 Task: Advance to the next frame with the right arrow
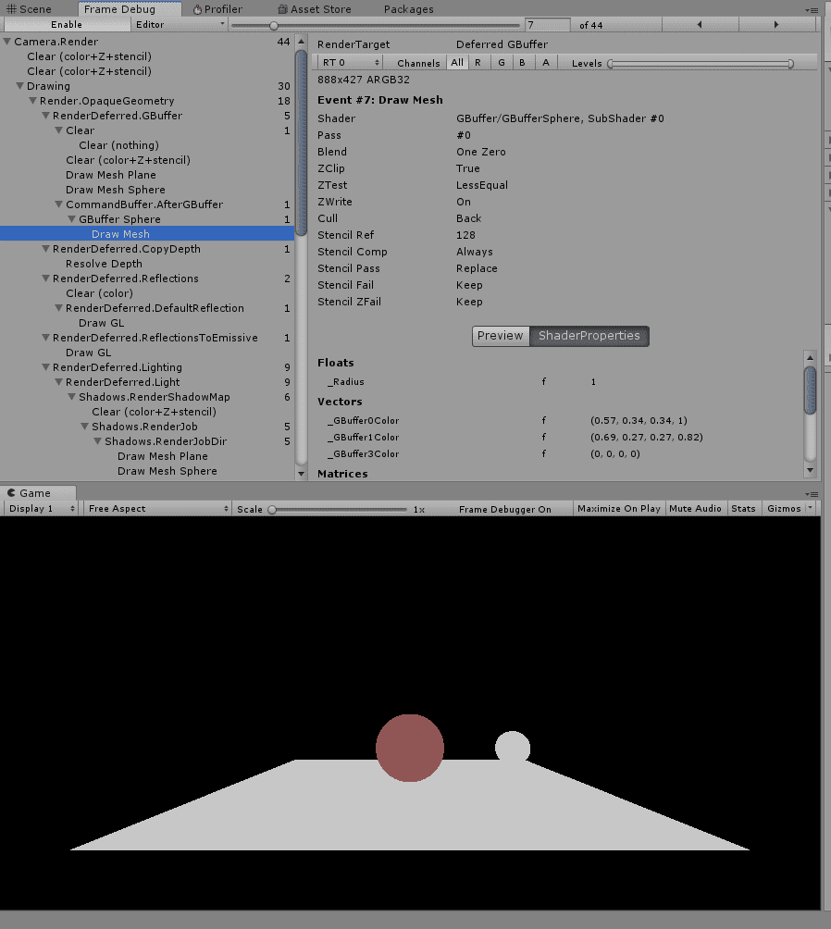point(777,24)
